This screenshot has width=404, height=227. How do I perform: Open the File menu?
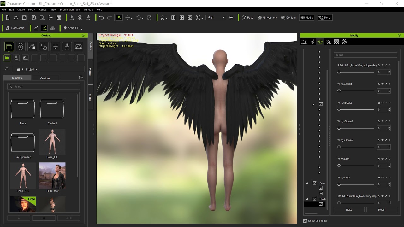[3, 10]
